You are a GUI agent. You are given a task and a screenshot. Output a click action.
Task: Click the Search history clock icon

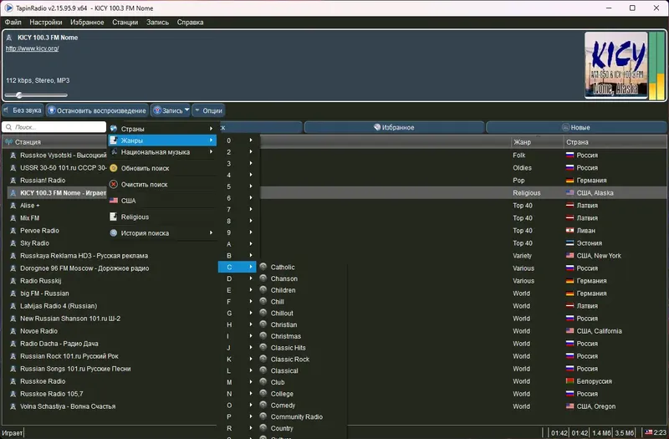(x=114, y=233)
